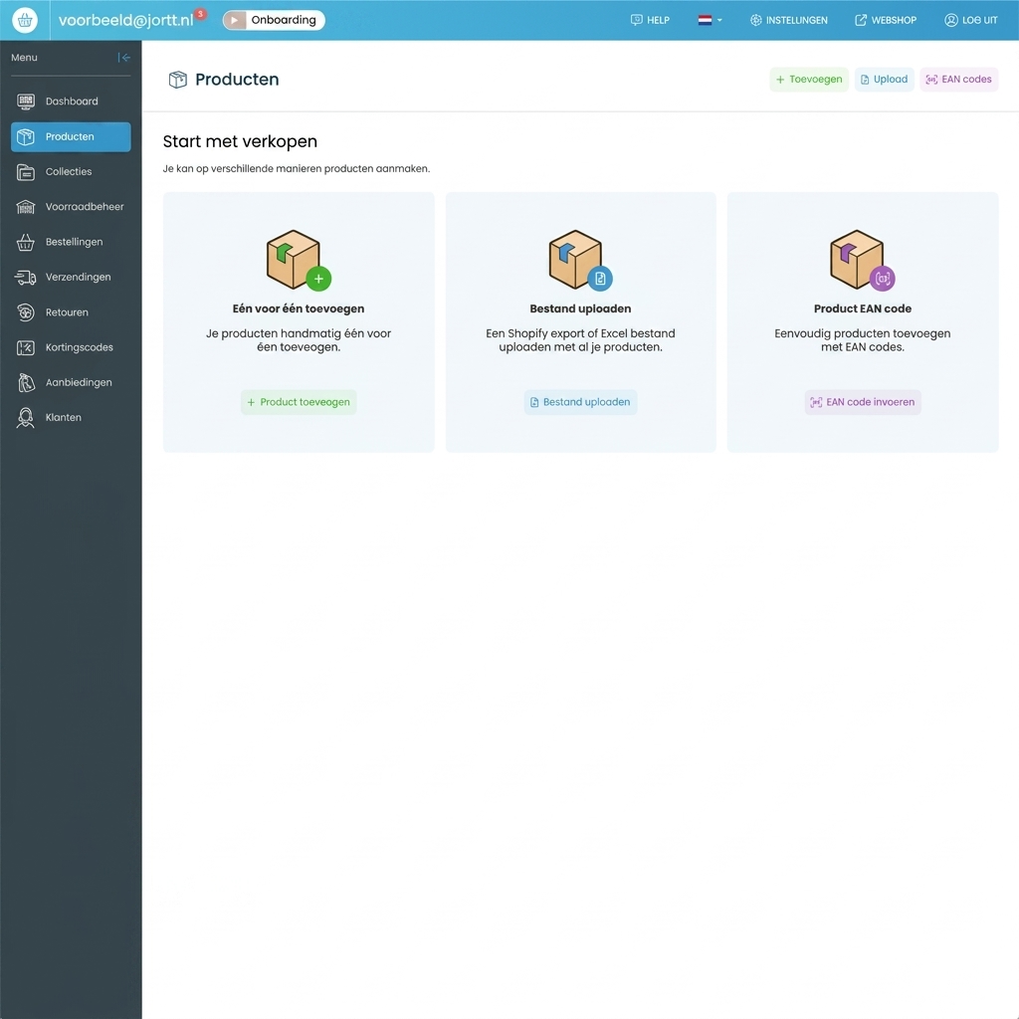This screenshot has width=1019, height=1019.
Task: Go to Voorraadbeheer warehouse icon
Action: (x=25, y=207)
